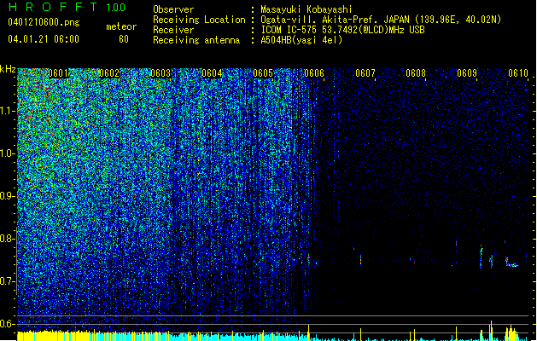Click the 0604 time marker

tap(212, 73)
